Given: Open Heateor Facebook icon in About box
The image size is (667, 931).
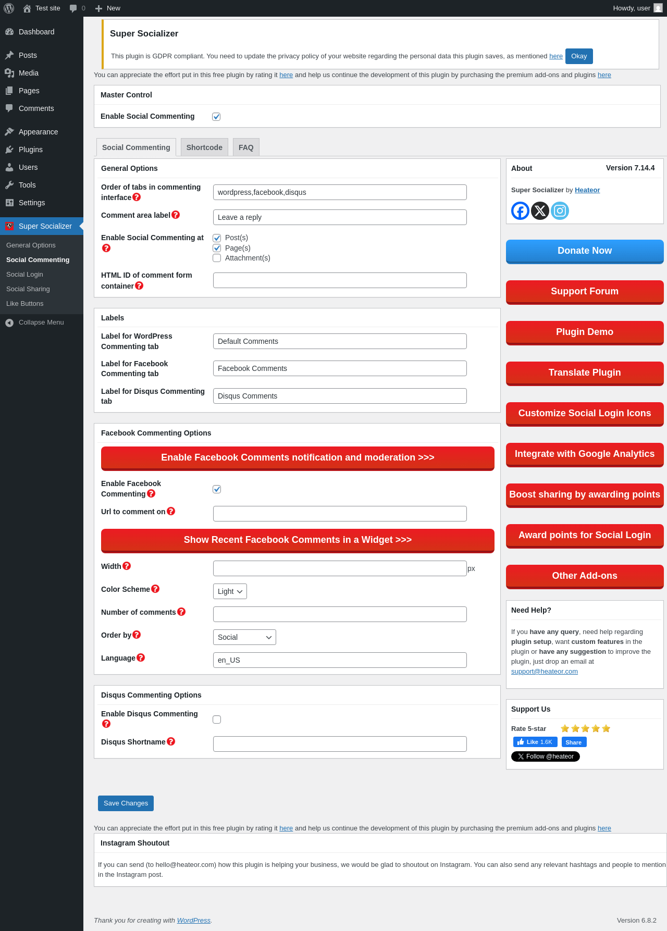Looking at the screenshot, I should tap(520, 210).
